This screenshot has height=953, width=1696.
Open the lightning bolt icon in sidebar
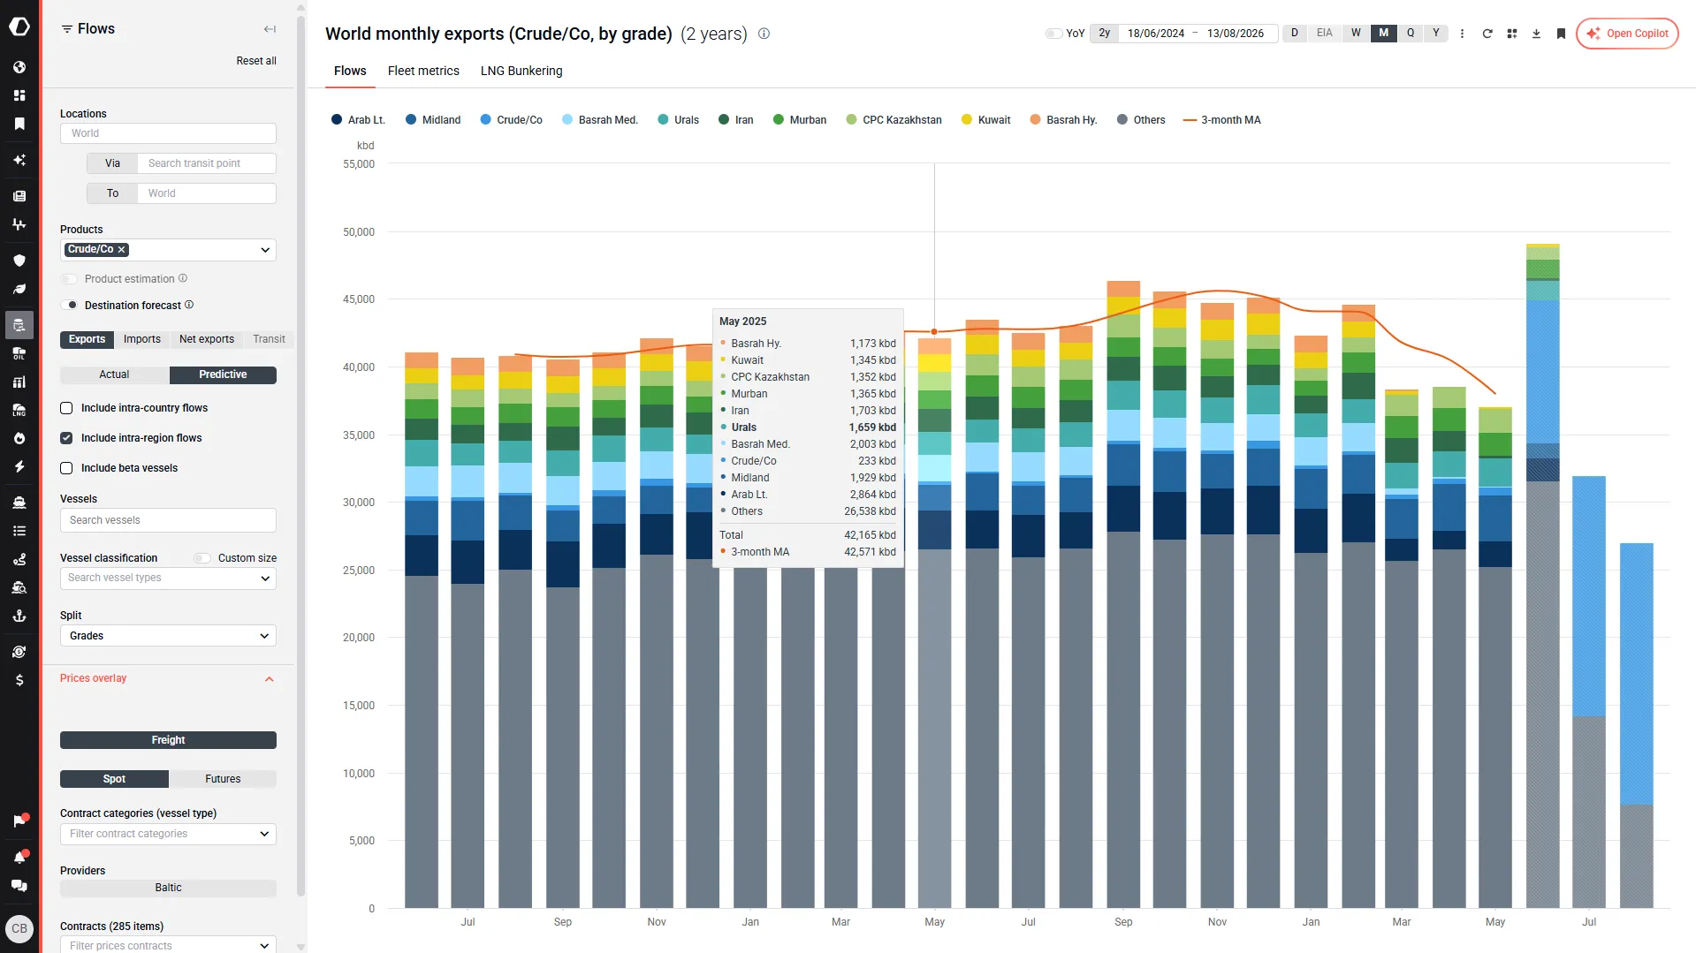click(x=19, y=466)
